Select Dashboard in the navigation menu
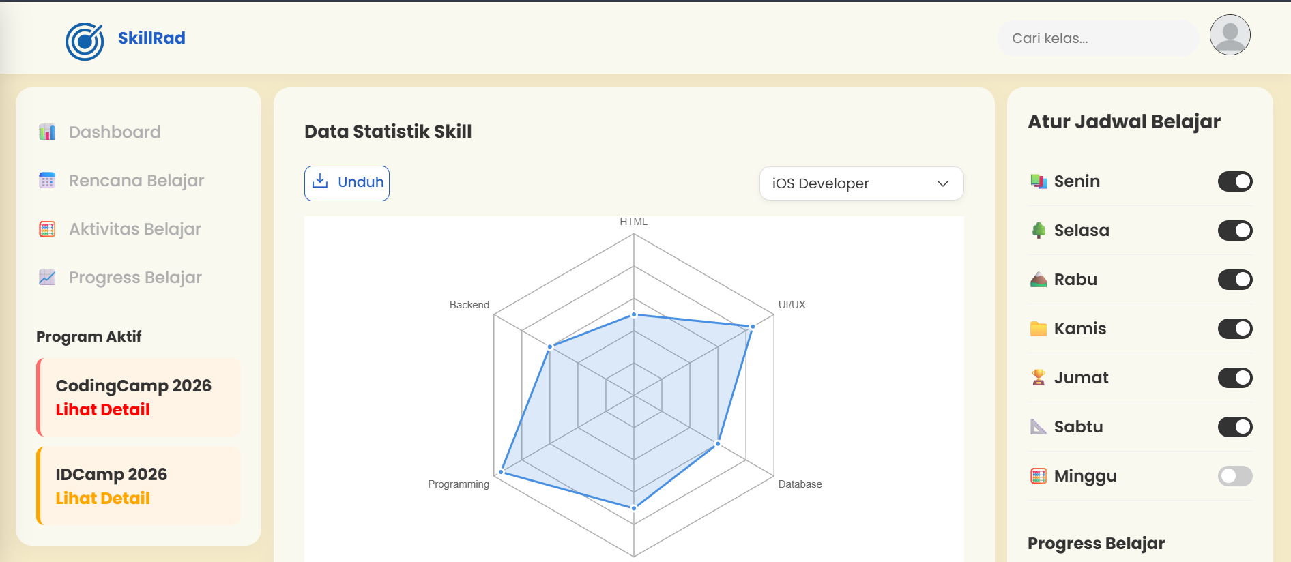Image resolution: width=1291 pixels, height=562 pixels. tap(114, 132)
